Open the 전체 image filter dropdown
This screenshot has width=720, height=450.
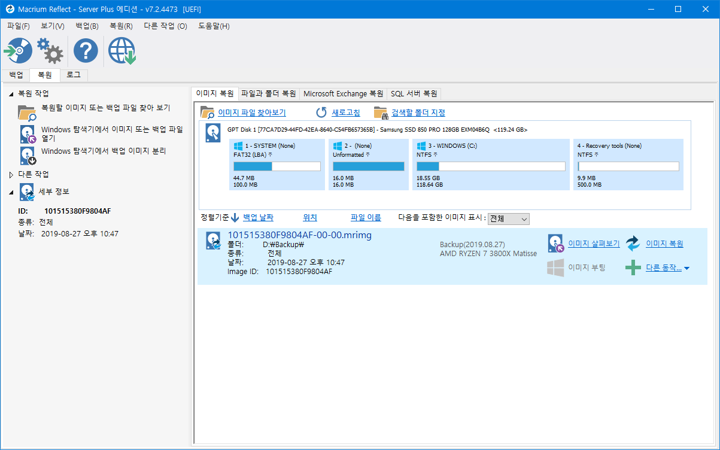[509, 219]
